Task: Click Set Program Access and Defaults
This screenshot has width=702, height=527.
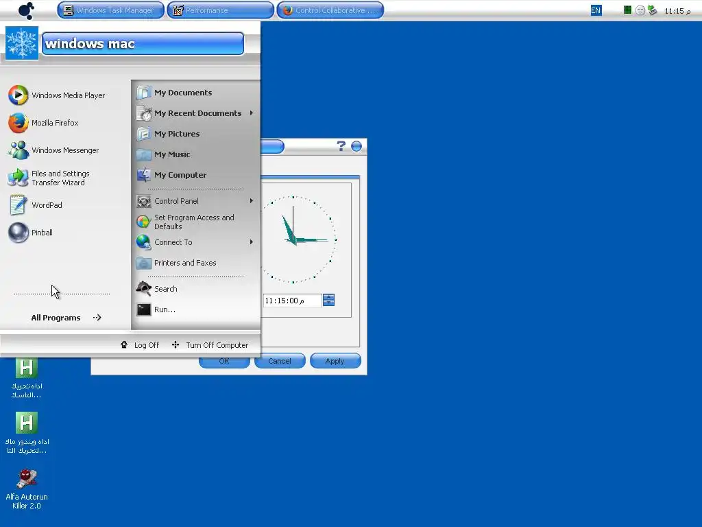Action: [185, 222]
